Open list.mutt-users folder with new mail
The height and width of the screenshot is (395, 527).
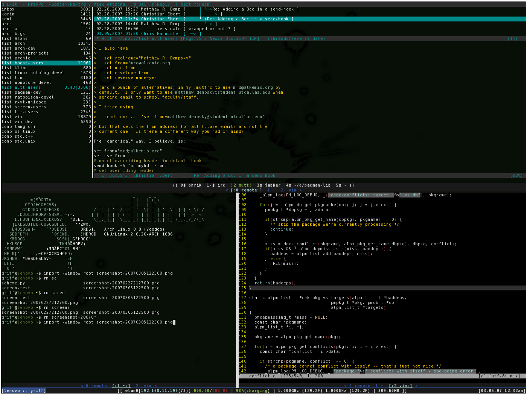46,87
